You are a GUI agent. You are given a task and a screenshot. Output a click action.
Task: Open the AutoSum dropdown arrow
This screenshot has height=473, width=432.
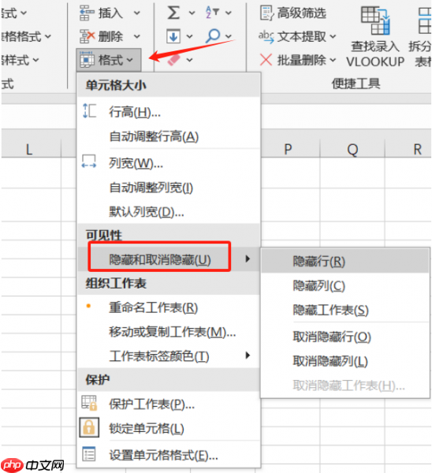(192, 13)
